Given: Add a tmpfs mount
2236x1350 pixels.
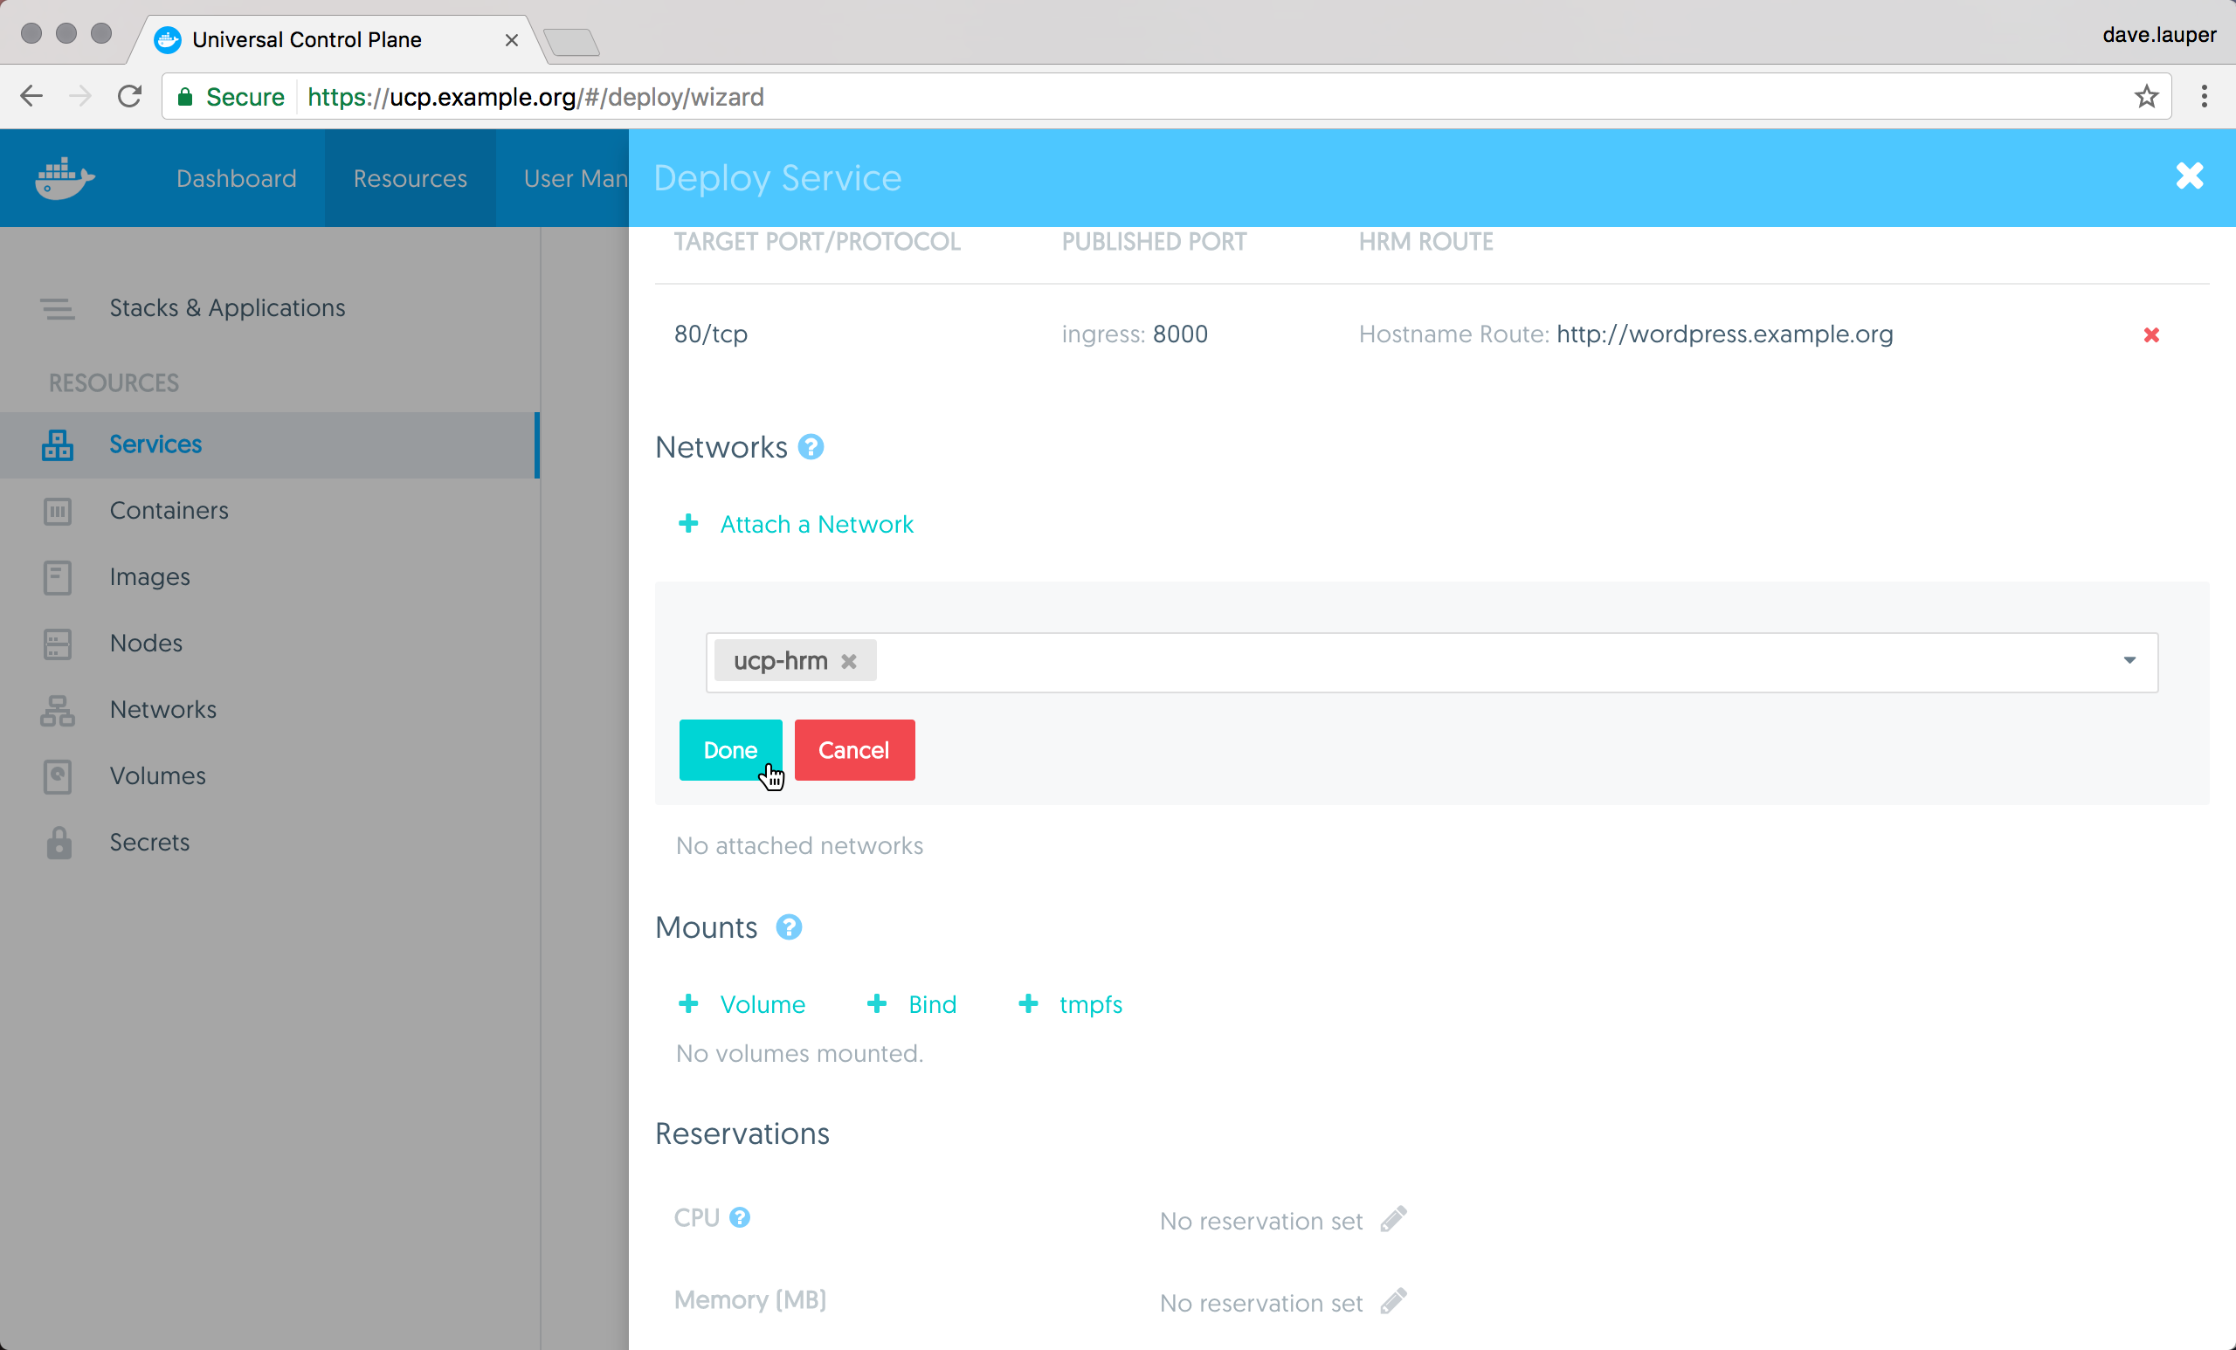Looking at the screenshot, I should (x=1090, y=1004).
